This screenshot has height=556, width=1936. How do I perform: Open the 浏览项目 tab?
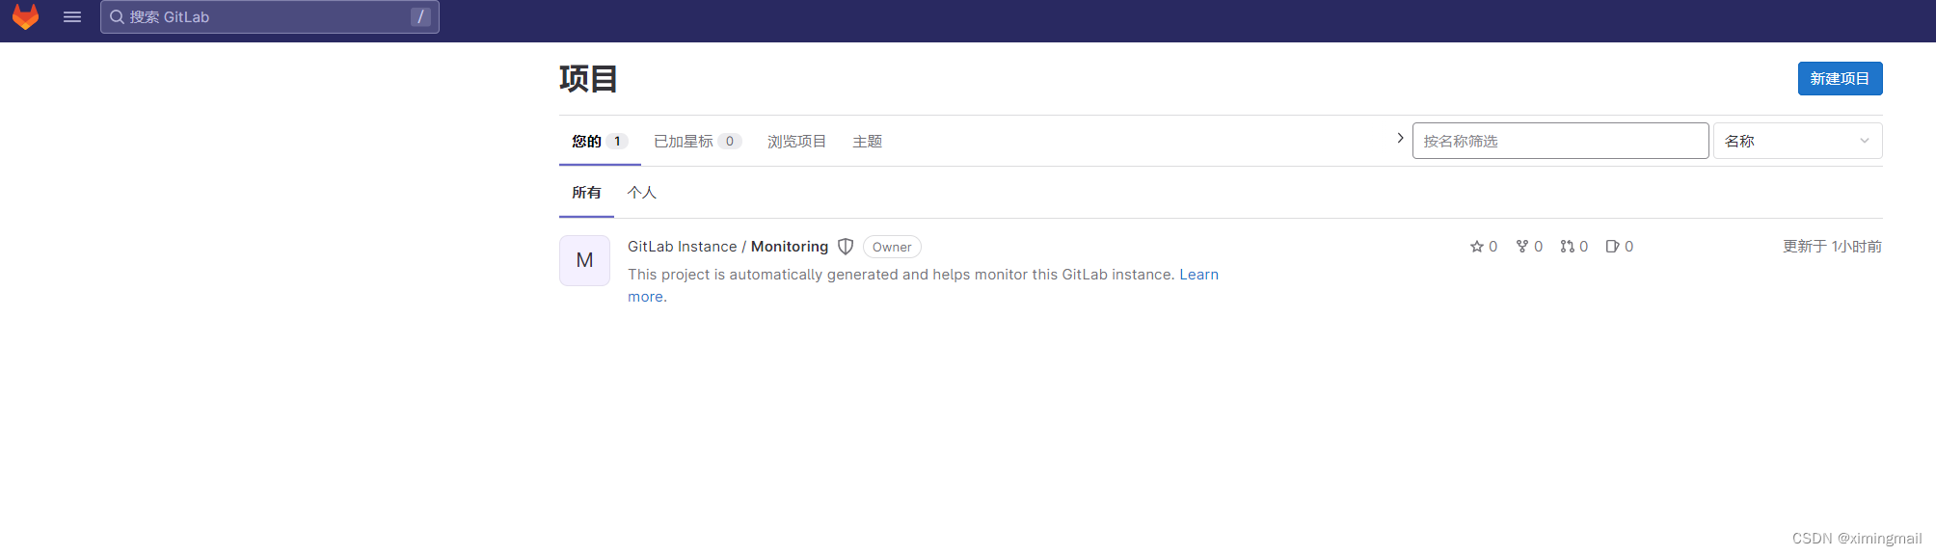[796, 141]
